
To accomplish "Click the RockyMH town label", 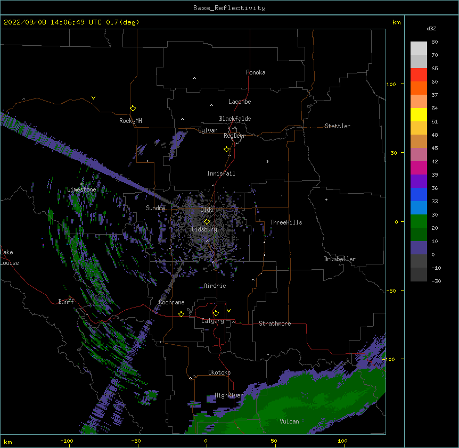I will click(130, 121).
